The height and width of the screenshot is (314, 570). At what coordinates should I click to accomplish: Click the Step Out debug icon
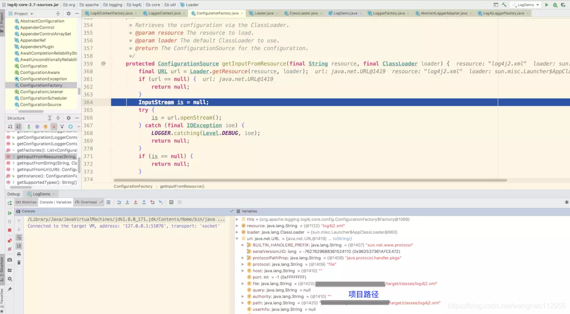point(144,202)
